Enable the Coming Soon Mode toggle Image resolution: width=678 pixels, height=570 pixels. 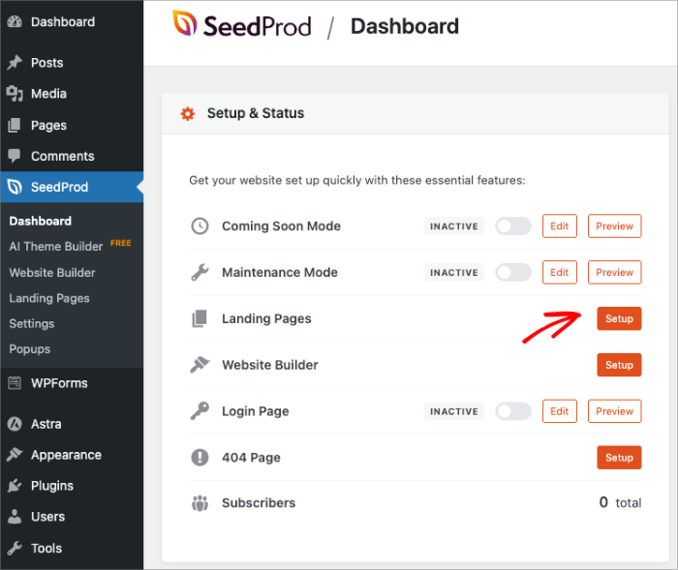(x=513, y=226)
